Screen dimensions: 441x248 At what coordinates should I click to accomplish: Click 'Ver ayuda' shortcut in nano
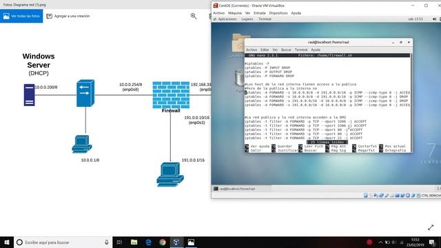[x=260, y=146]
